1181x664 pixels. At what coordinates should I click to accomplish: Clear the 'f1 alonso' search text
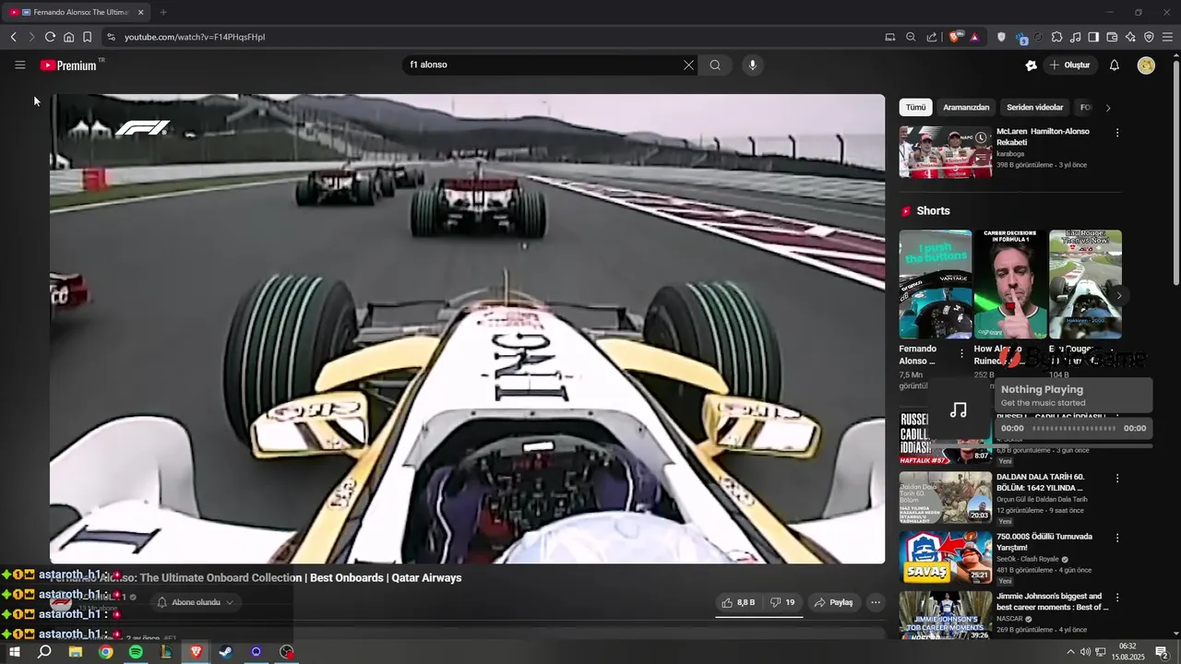(688, 65)
